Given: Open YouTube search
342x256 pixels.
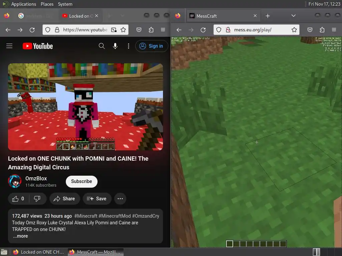Looking at the screenshot, I should [102, 46].
